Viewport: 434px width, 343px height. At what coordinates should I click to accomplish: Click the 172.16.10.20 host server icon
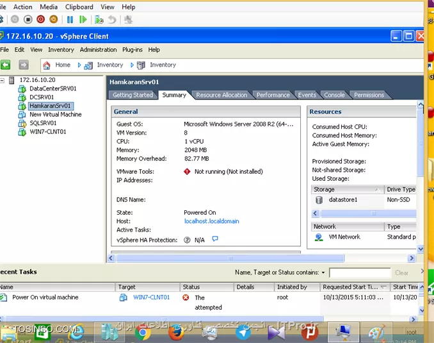coord(12,80)
